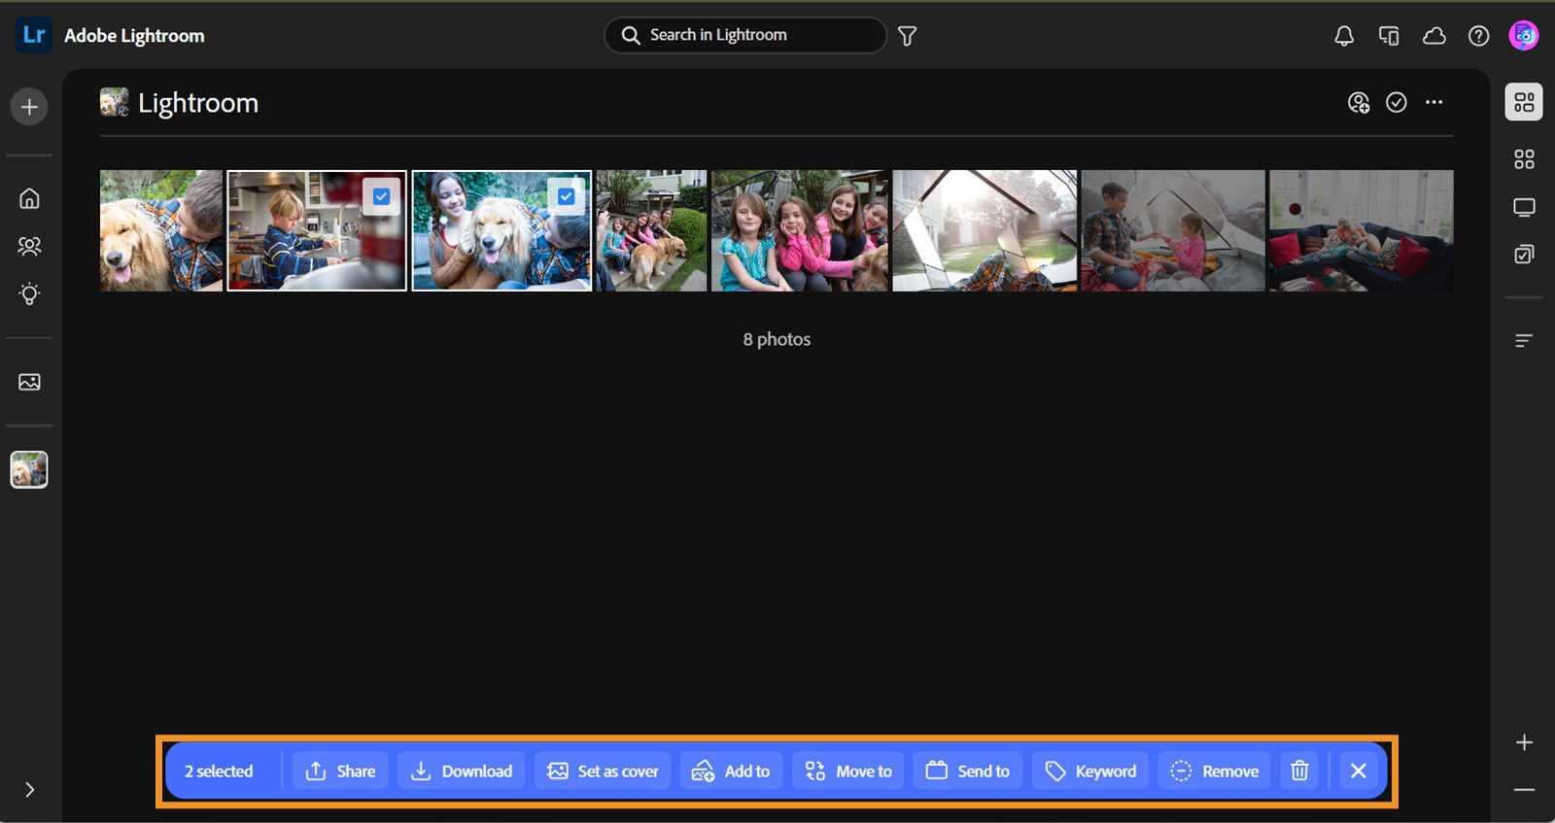This screenshot has width=1555, height=823.
Task: Delete selected photos with trash icon
Action: click(x=1299, y=771)
